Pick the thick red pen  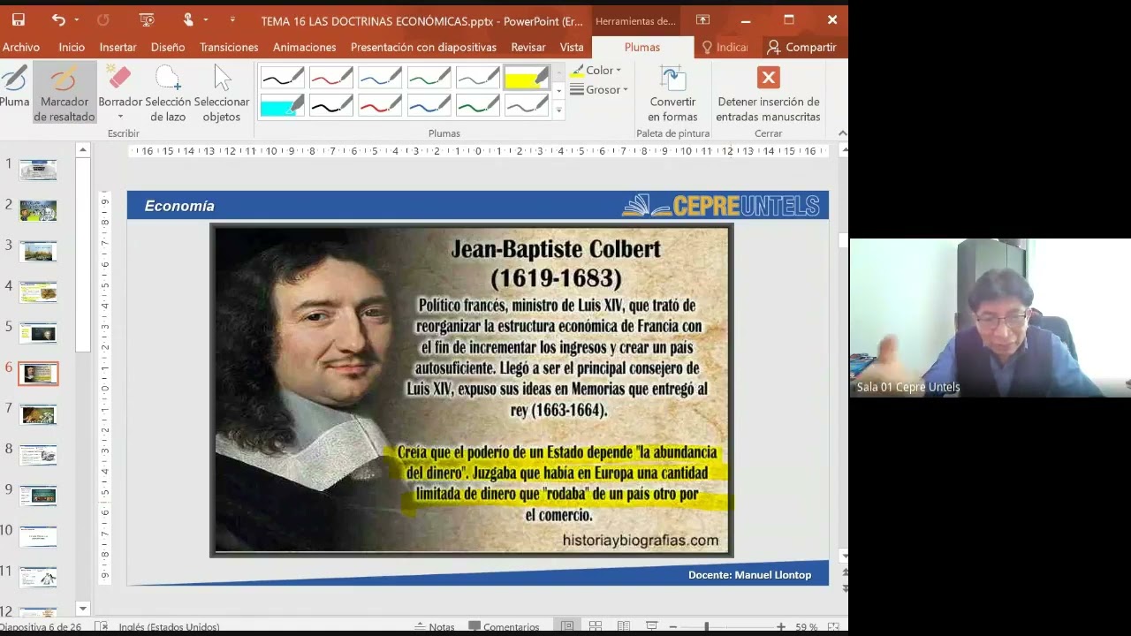click(x=380, y=106)
